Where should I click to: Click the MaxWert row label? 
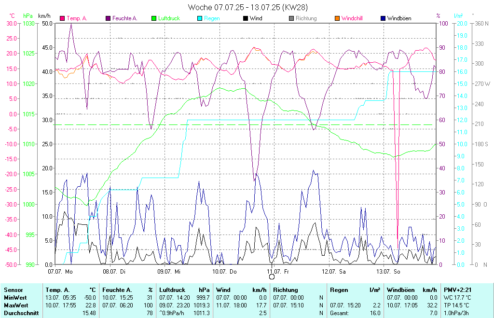pos(16,305)
